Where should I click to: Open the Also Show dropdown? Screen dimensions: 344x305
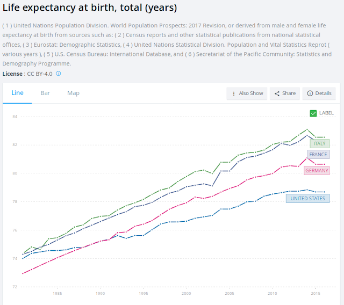[247, 93]
